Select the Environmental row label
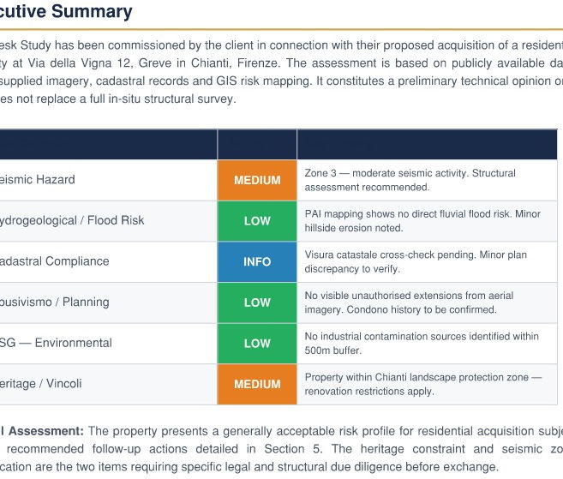Screen dimensions: 563x479 click(x=56, y=343)
